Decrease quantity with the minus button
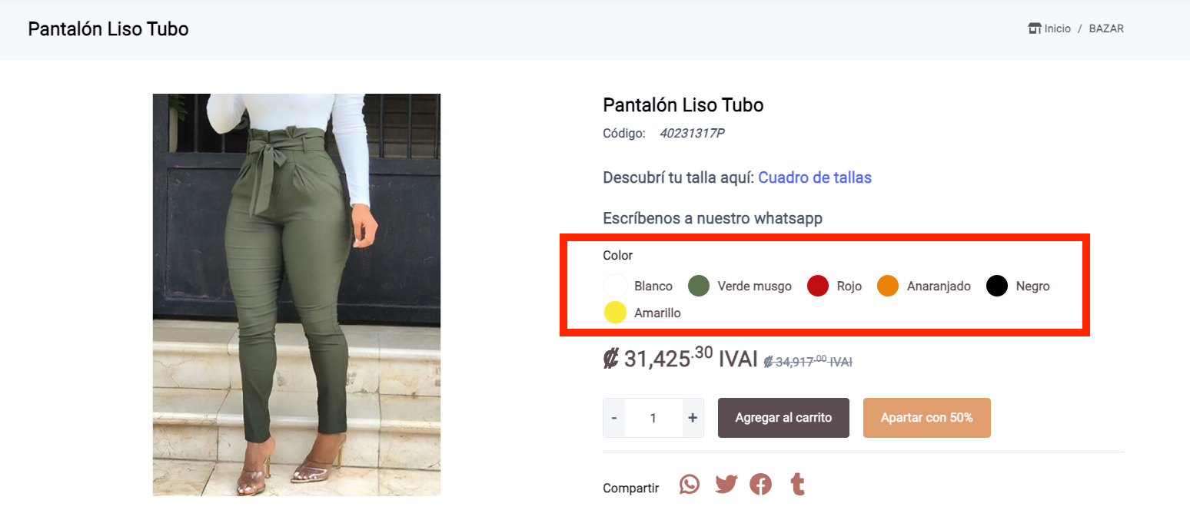The height and width of the screenshot is (530, 1190). 614,418
